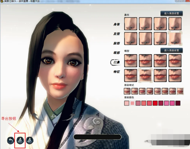Screen dimensions: 190x149
Task: Select the highlighted nose shape in second row
Action: [x=175, y=38]
